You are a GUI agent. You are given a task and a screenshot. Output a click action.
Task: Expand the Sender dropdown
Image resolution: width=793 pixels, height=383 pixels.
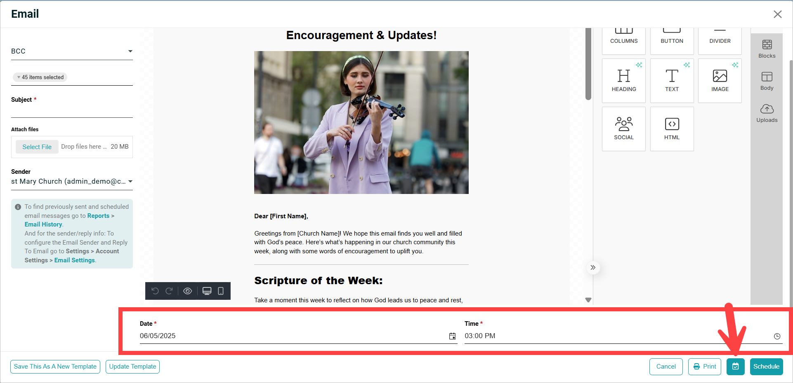[x=72, y=181]
